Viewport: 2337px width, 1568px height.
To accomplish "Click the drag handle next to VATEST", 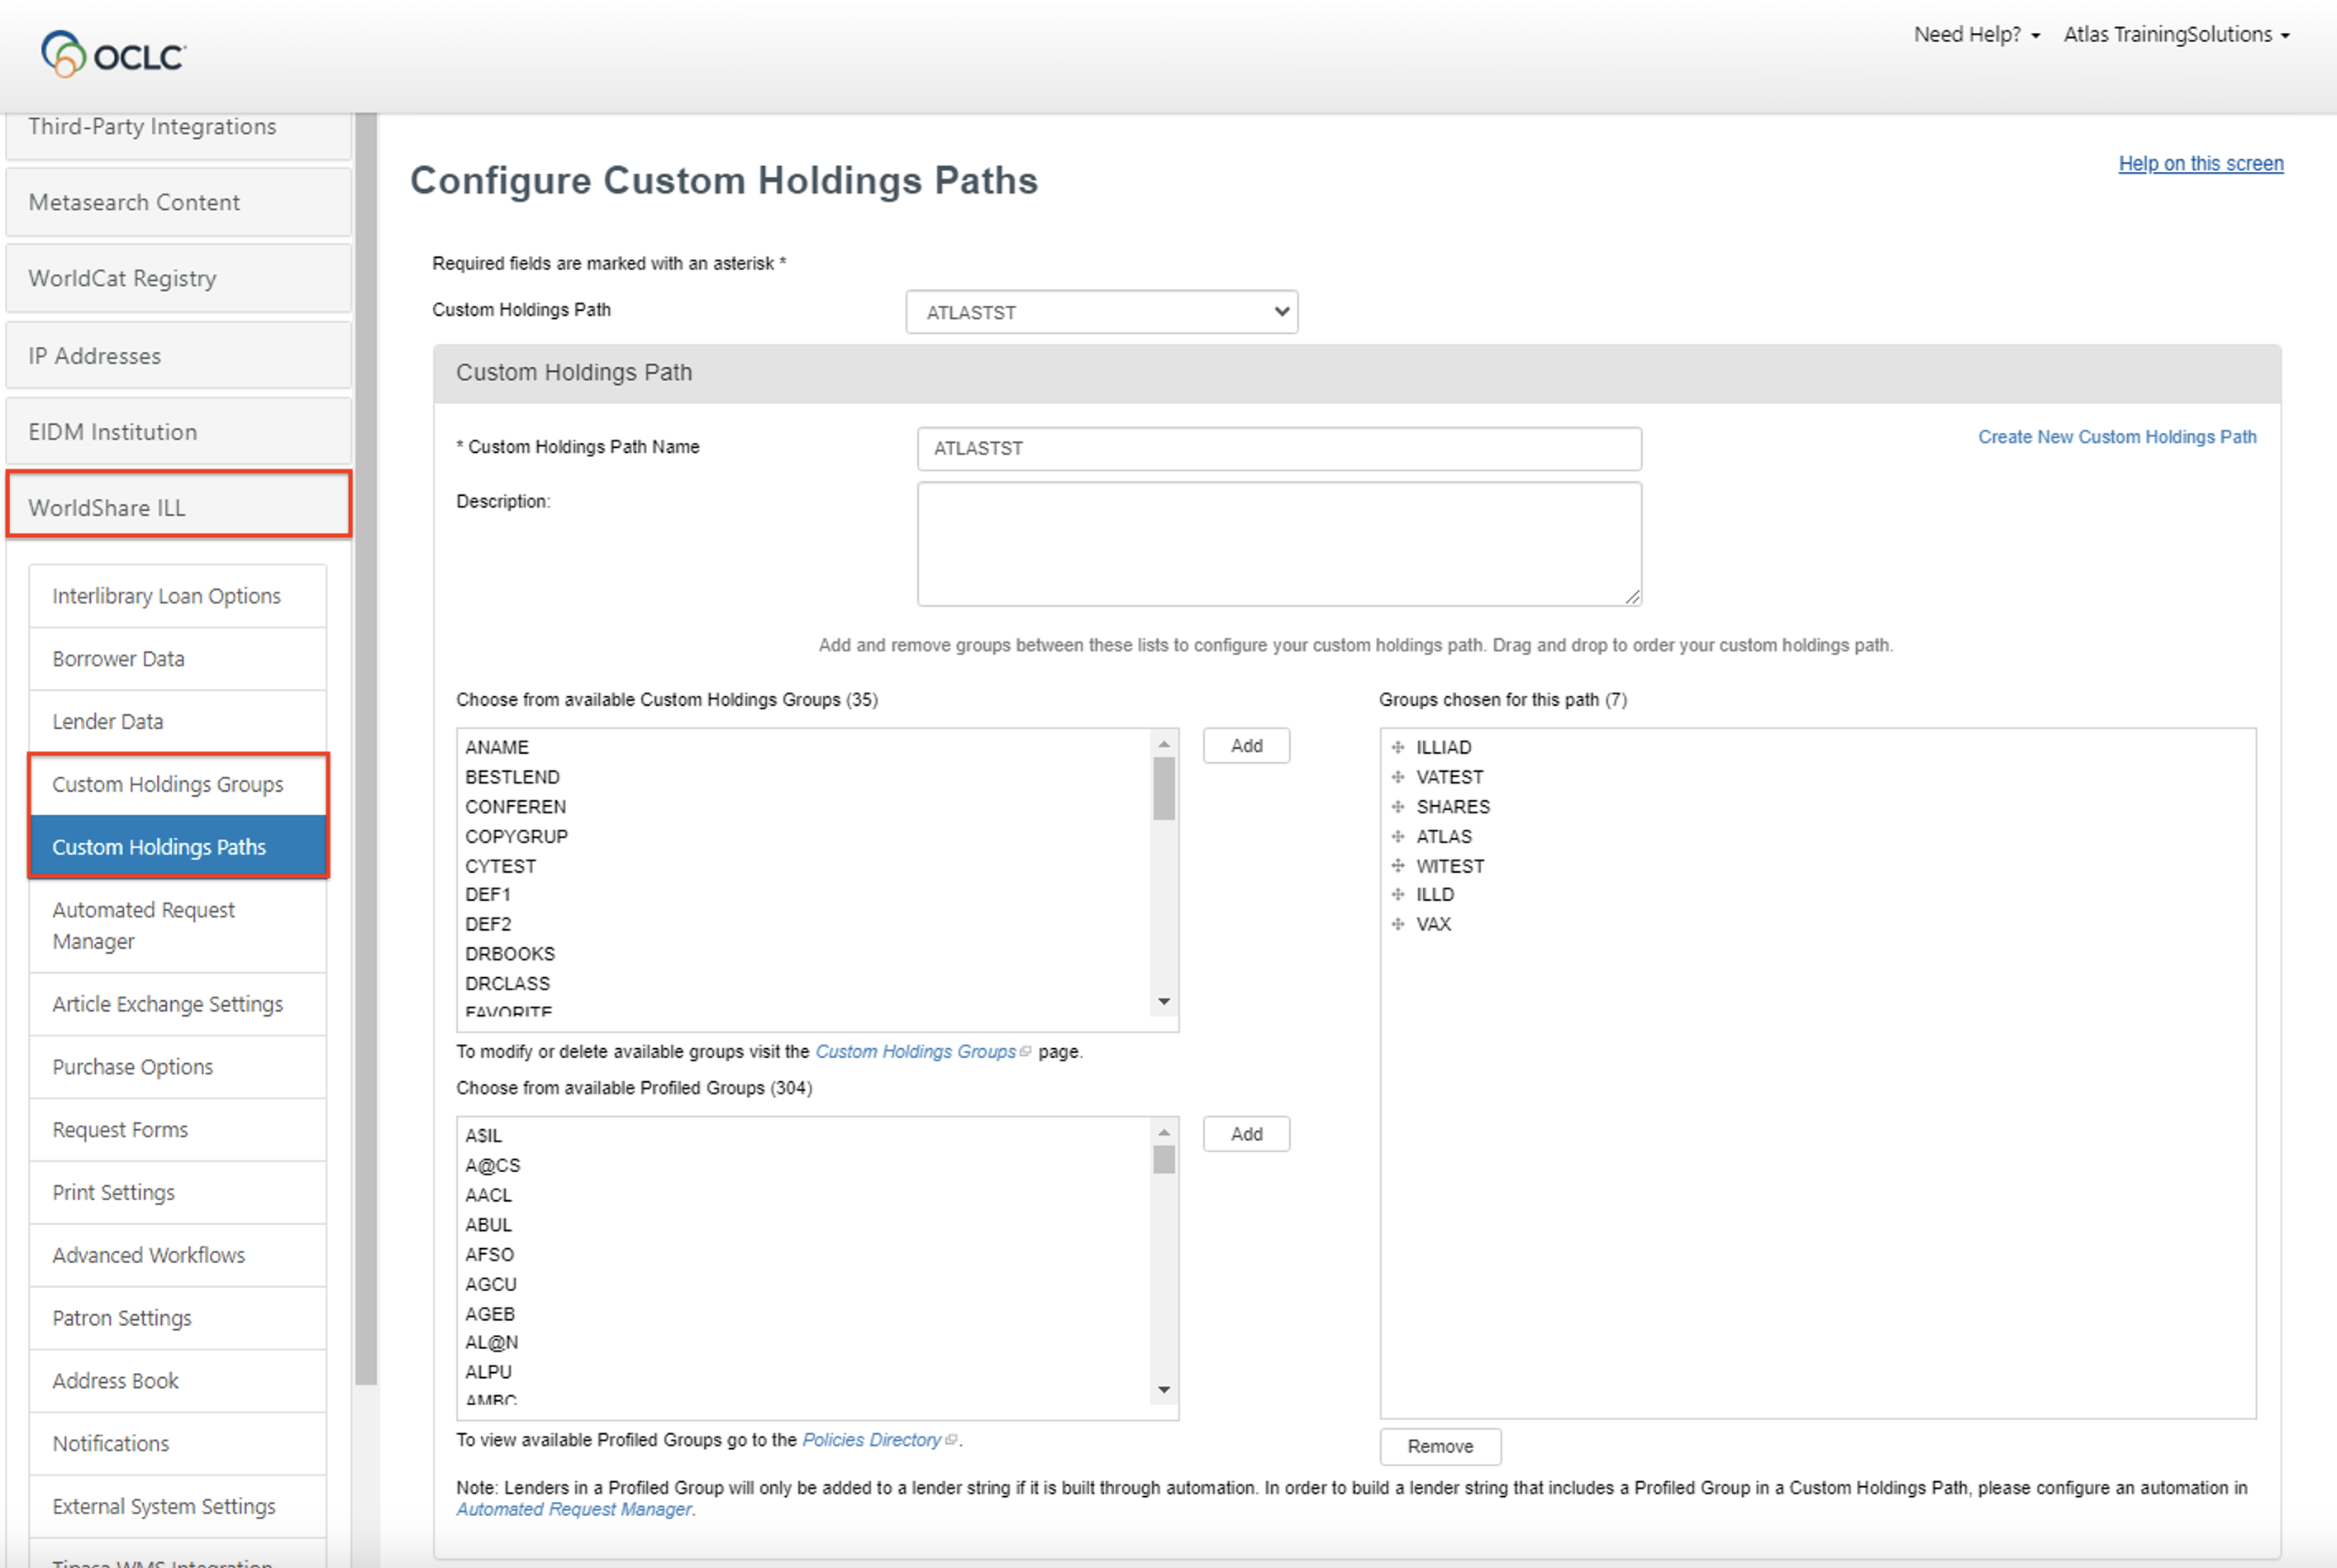I will [x=1397, y=776].
